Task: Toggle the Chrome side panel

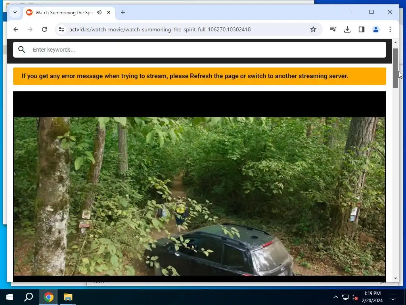Action: coord(362,29)
